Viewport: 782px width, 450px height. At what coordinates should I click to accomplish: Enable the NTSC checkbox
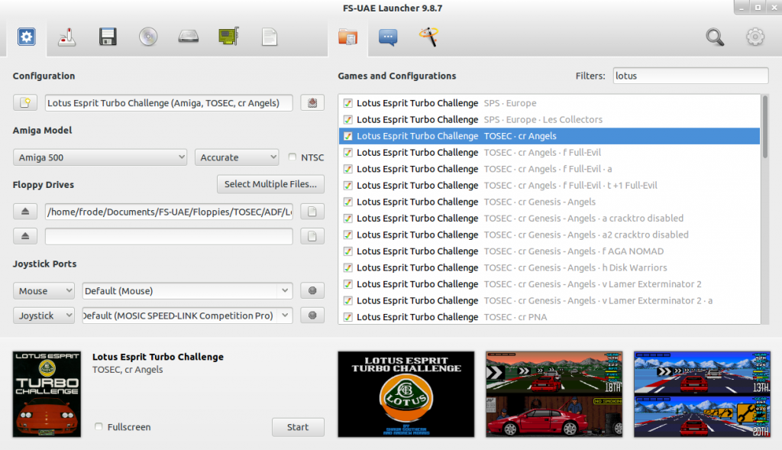coord(293,158)
